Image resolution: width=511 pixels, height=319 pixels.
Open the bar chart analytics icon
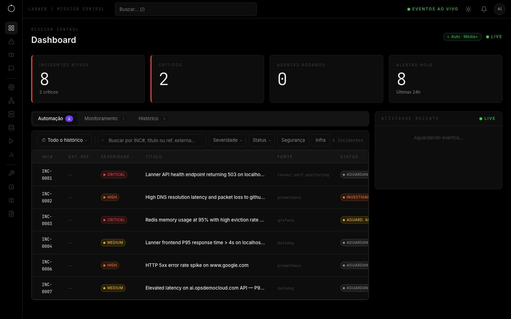click(11, 155)
